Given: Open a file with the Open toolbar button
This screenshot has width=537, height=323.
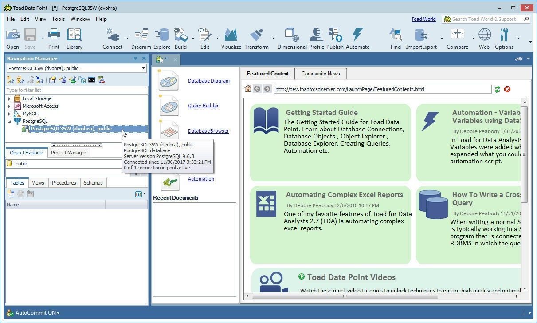Looking at the screenshot, I should coord(12,39).
